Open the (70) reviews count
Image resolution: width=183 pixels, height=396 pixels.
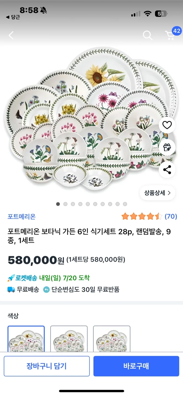[171, 216]
